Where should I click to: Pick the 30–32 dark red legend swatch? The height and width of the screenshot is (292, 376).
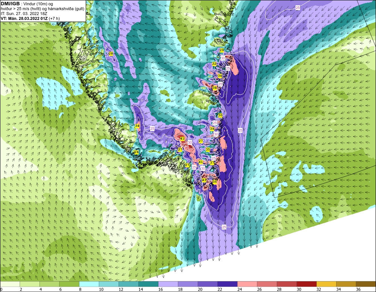tap(306, 284)
